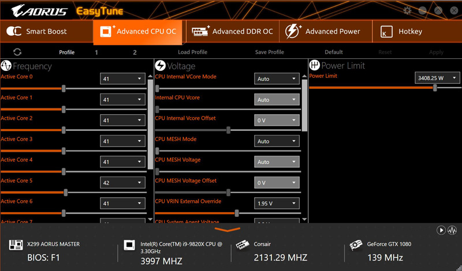
Task: Open the Internal CPU Vcore dropdown
Action: point(277,99)
